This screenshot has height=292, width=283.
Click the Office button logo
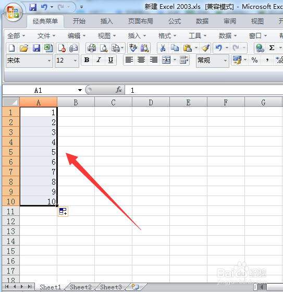click(x=13, y=13)
